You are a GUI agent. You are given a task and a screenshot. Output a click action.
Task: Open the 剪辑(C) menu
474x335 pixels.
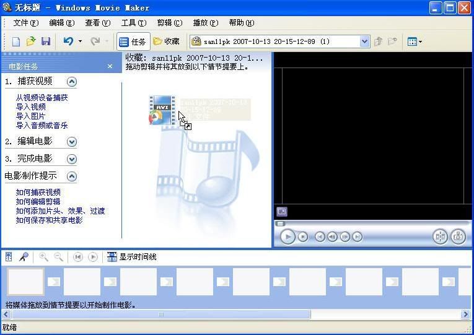pos(170,23)
